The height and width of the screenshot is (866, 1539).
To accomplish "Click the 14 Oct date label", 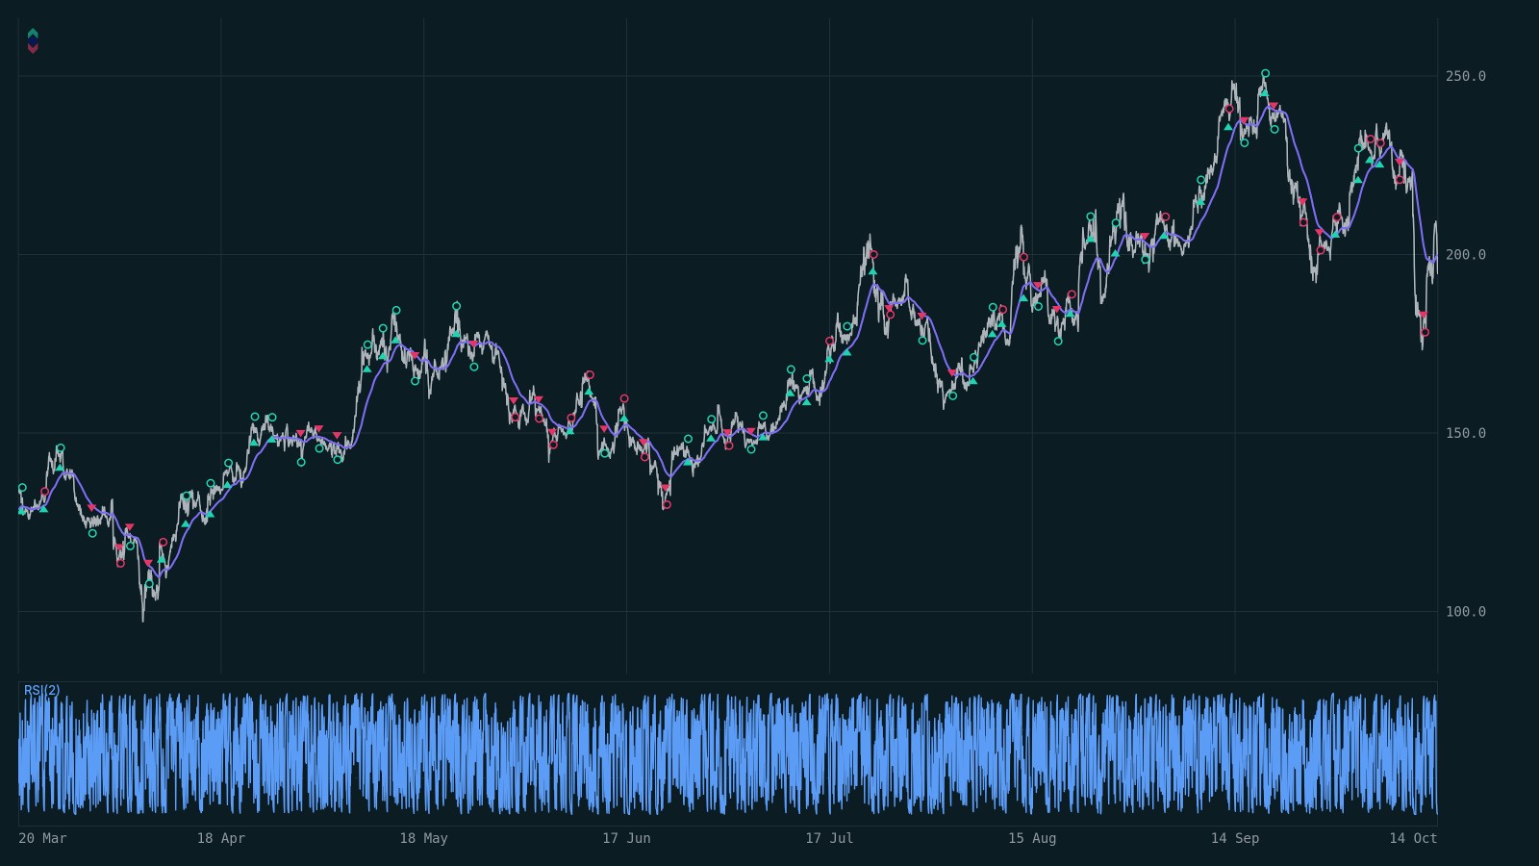I will (x=1413, y=838).
